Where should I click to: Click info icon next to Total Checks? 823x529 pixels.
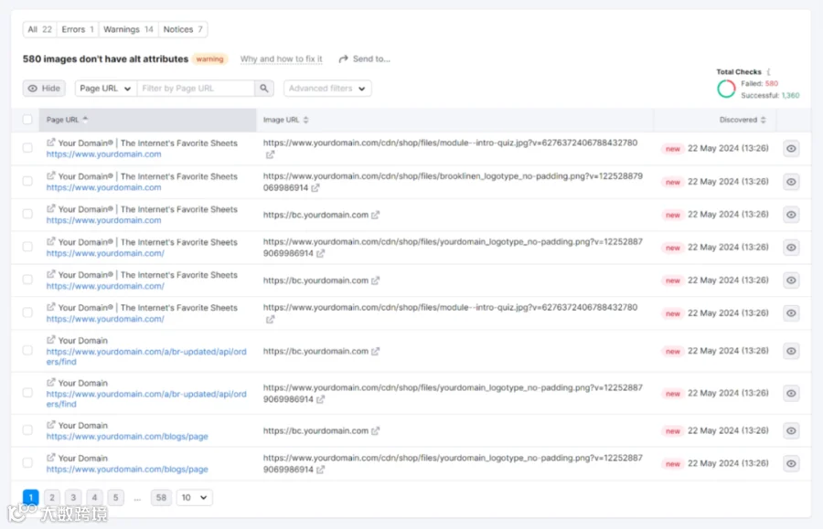pyautogui.click(x=768, y=72)
